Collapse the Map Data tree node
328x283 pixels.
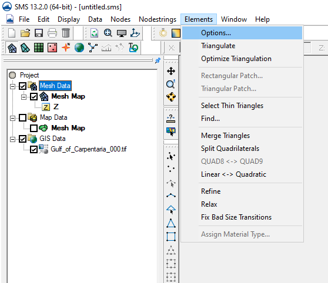pyautogui.click(x=13, y=118)
